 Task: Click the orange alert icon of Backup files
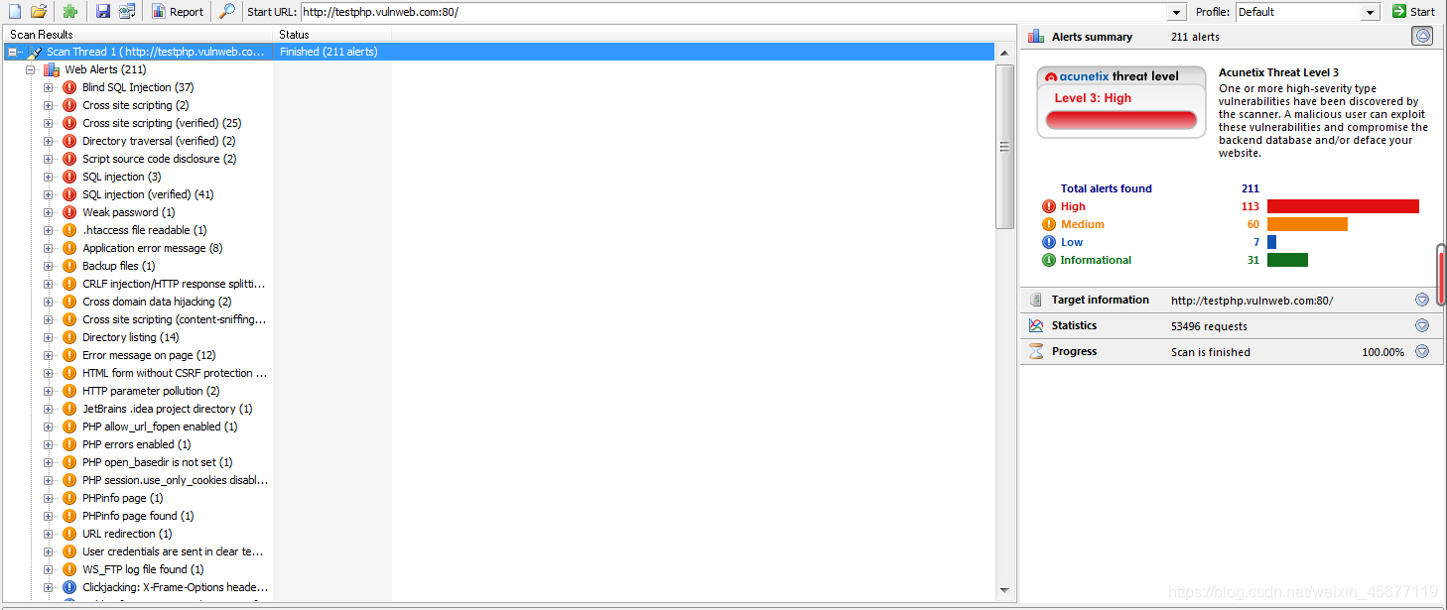click(x=69, y=266)
